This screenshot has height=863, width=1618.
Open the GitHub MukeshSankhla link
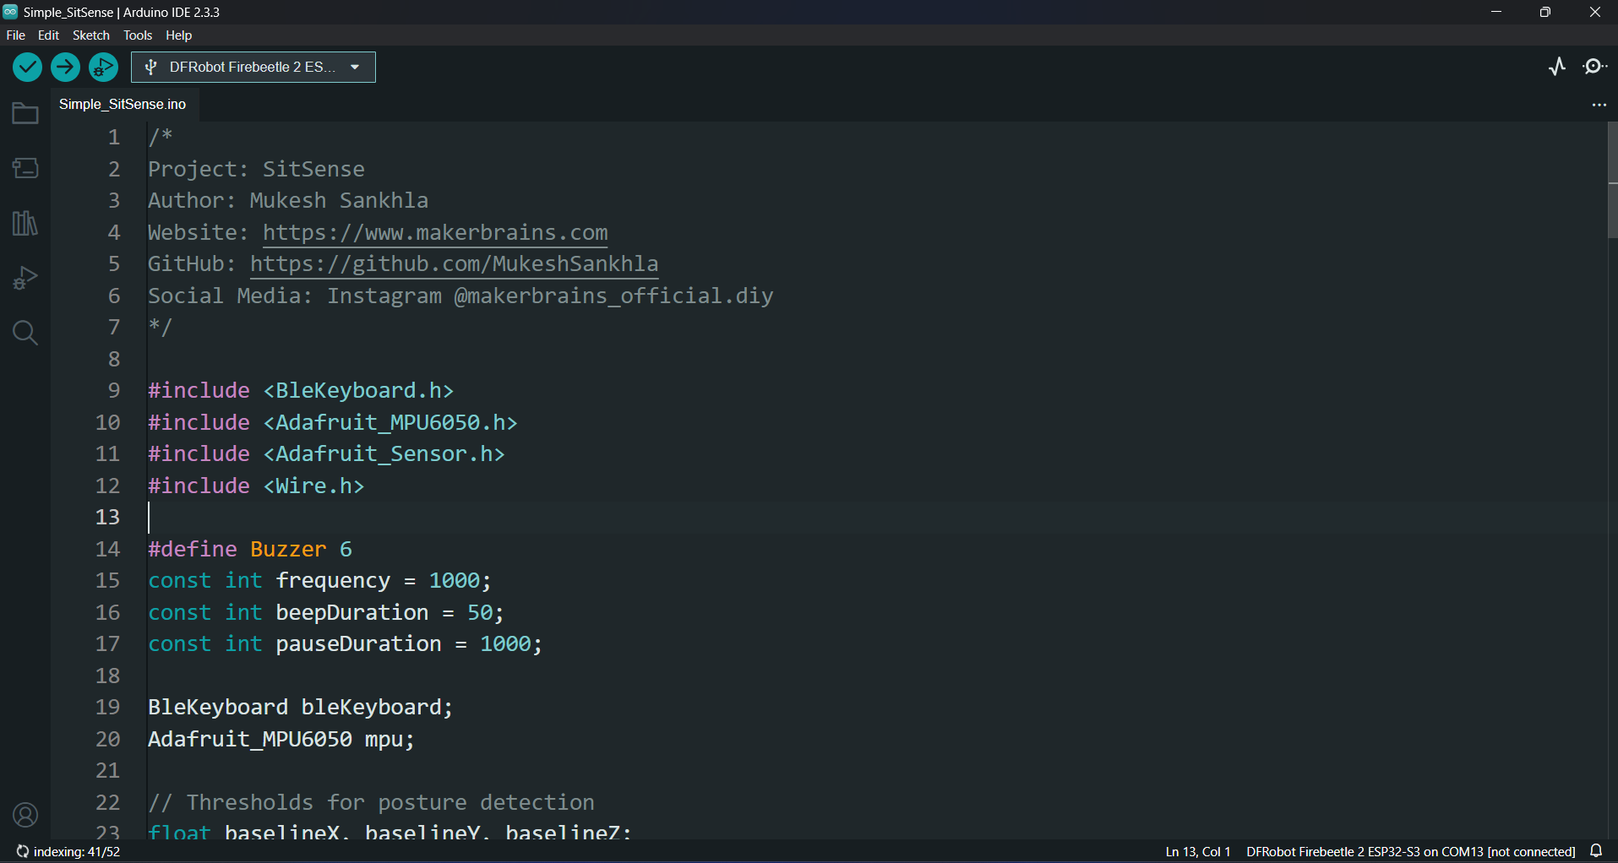(x=454, y=264)
